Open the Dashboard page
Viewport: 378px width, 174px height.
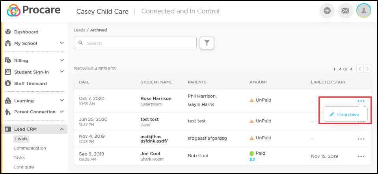tap(26, 32)
